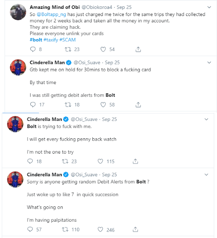Retweet the Boltapp_ng double charge tweet
Image resolution: width=217 pixels, height=238 pixels.
(68, 49)
